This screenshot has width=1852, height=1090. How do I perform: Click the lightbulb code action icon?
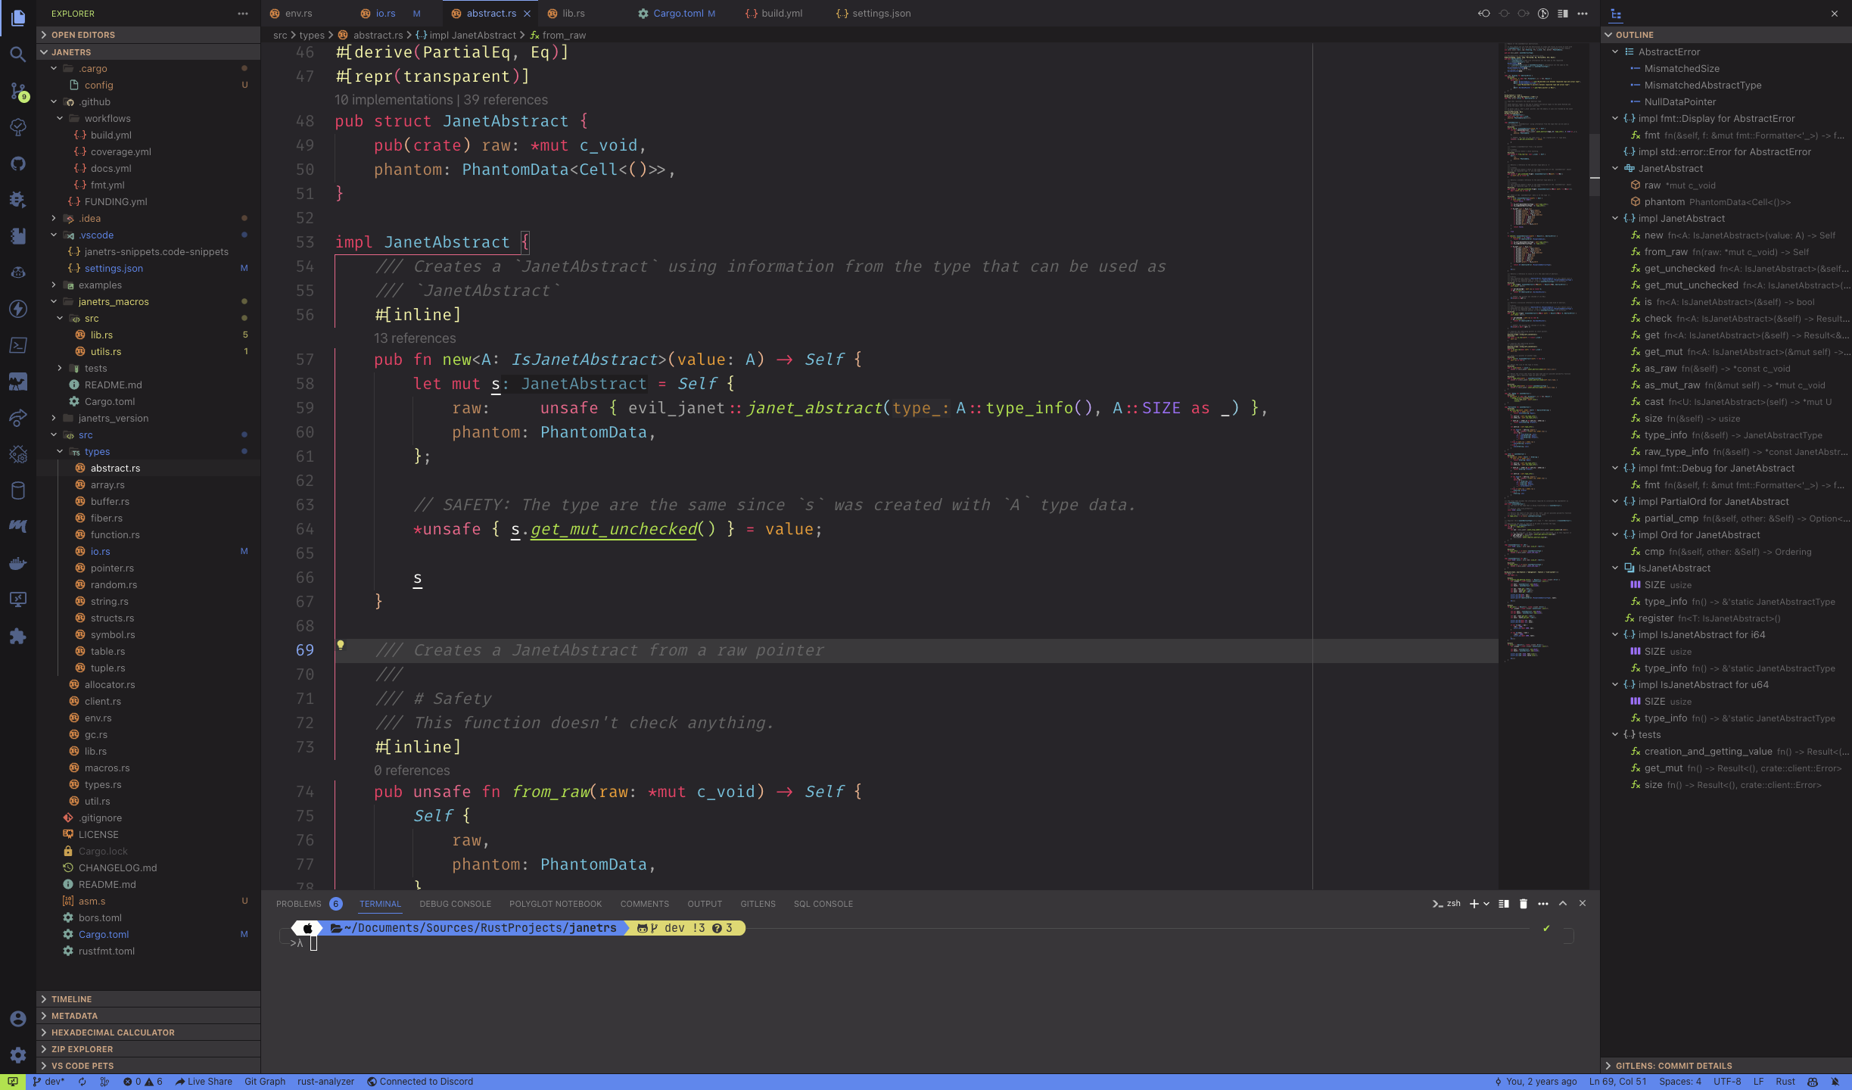(x=341, y=646)
